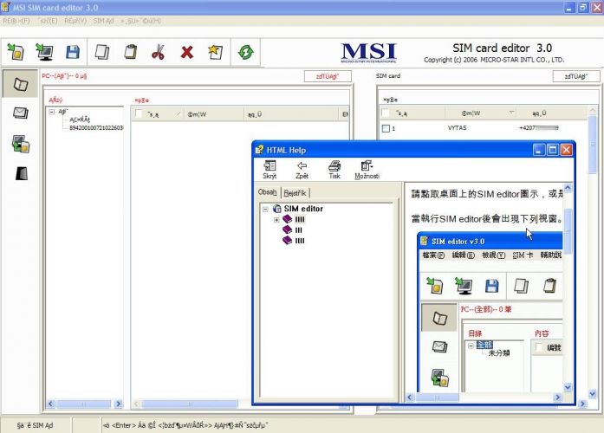The image size is (604, 433).
Task: Click the copy pages toolbar icon
Action: [101, 52]
